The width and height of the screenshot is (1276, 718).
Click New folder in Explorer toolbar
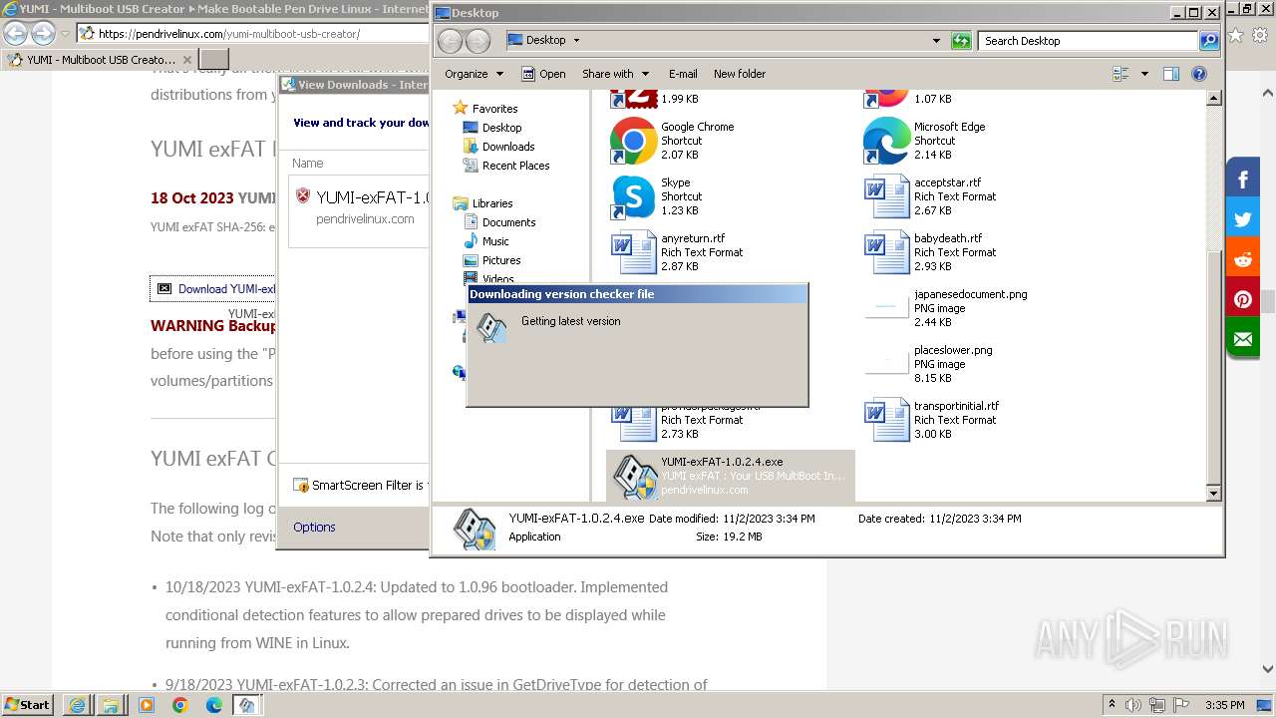point(740,74)
